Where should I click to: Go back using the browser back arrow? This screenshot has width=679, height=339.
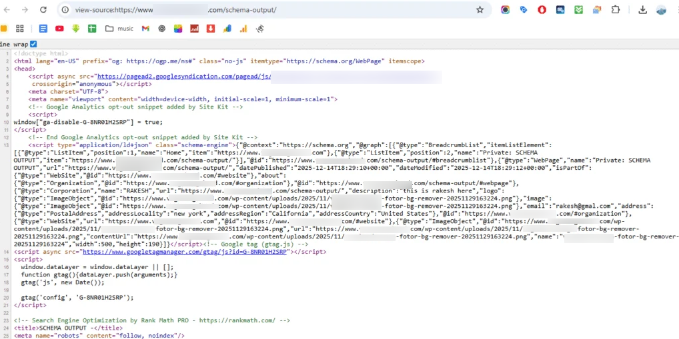tap(7, 9)
